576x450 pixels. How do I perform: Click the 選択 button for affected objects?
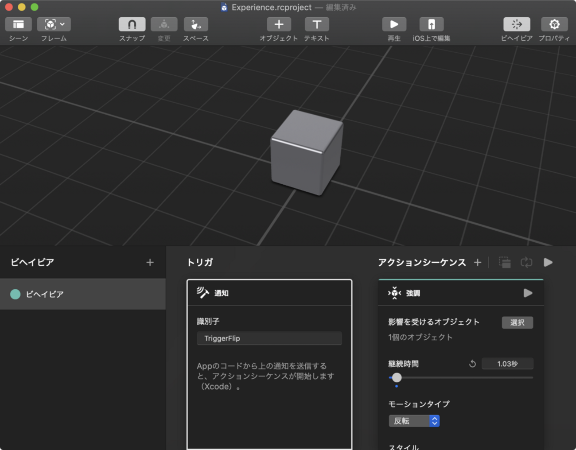(x=517, y=322)
